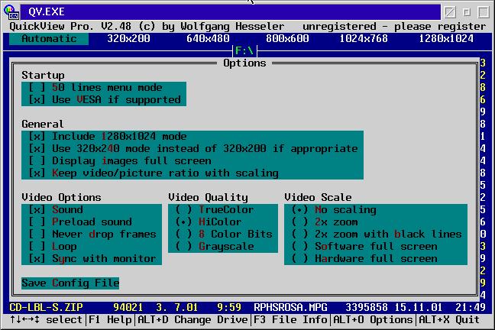
Task: Enable Never drop frames option
Action: click(x=92, y=234)
